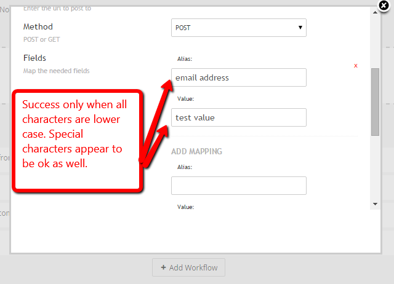Image resolution: width=394 pixels, height=284 pixels.
Task: Click the Method label
Action: tap(38, 26)
